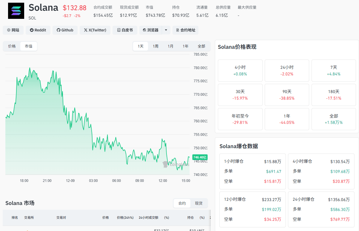Open the Reddit link button

[38, 30]
